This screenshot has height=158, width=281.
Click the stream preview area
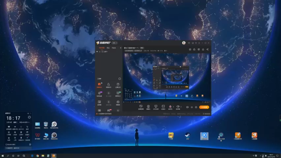(x=166, y=78)
